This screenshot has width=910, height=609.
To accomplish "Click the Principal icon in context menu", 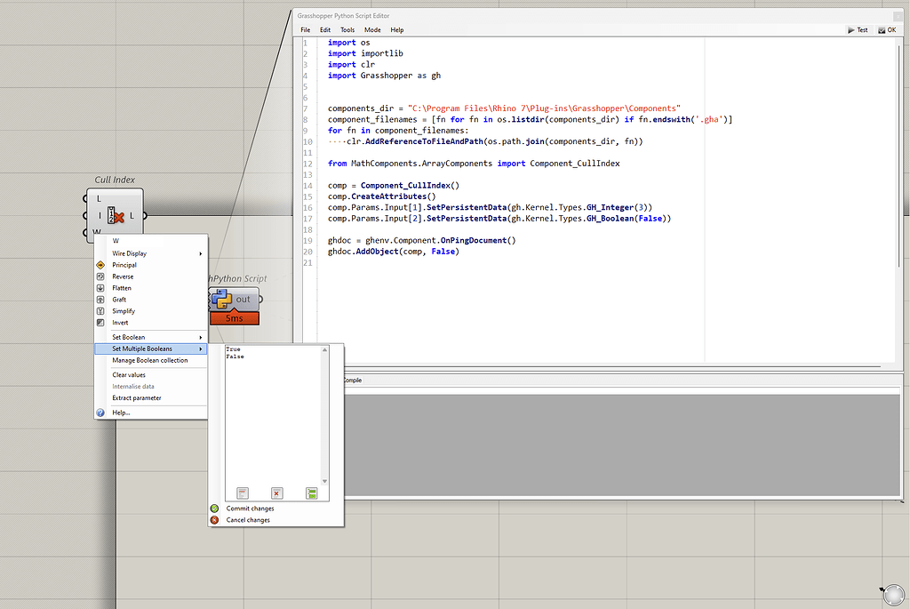I will point(100,265).
